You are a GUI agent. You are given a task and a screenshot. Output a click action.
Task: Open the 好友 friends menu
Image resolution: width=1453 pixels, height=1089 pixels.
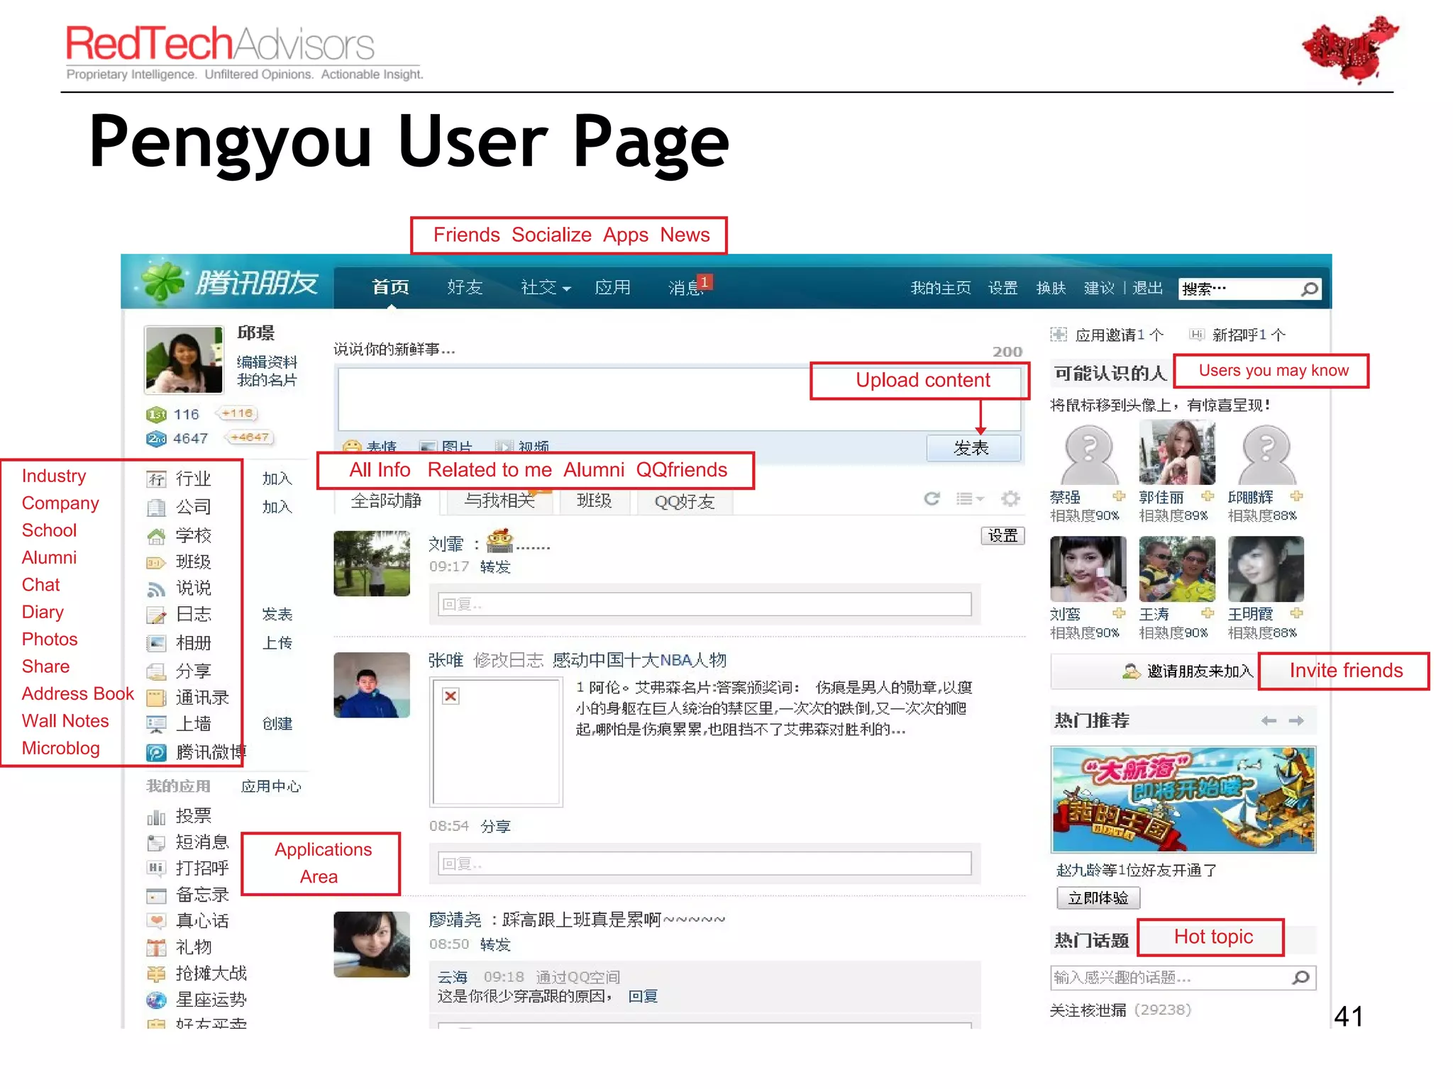tap(465, 287)
